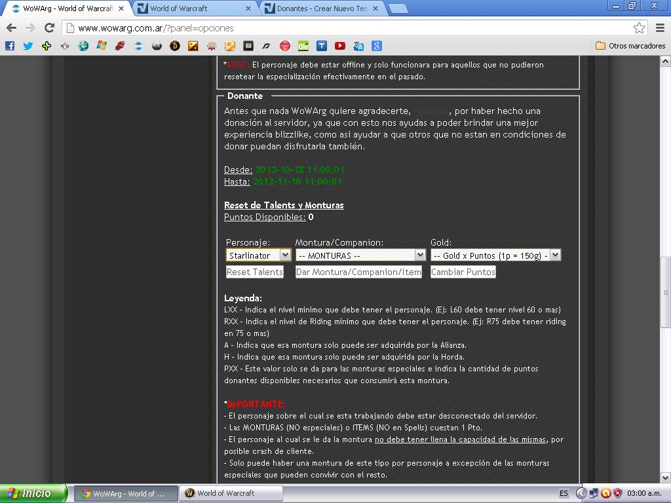Open a new browser tab
Viewport: 671px width, 503px height.
398,9
